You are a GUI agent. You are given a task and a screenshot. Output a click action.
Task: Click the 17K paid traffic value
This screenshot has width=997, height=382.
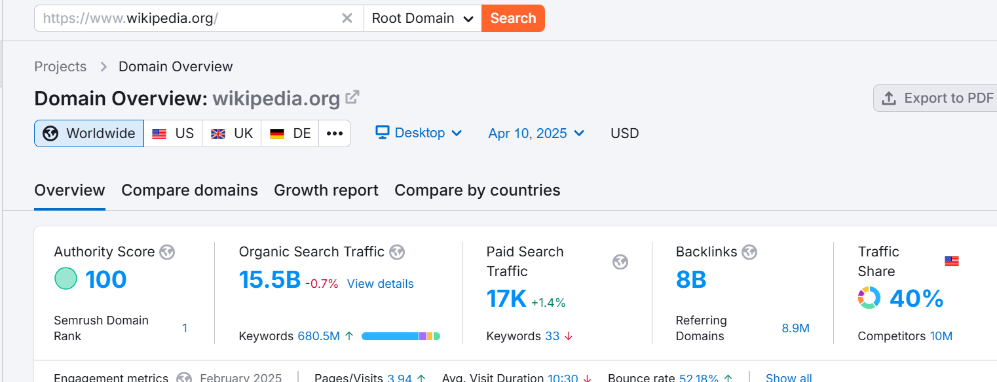tap(506, 298)
